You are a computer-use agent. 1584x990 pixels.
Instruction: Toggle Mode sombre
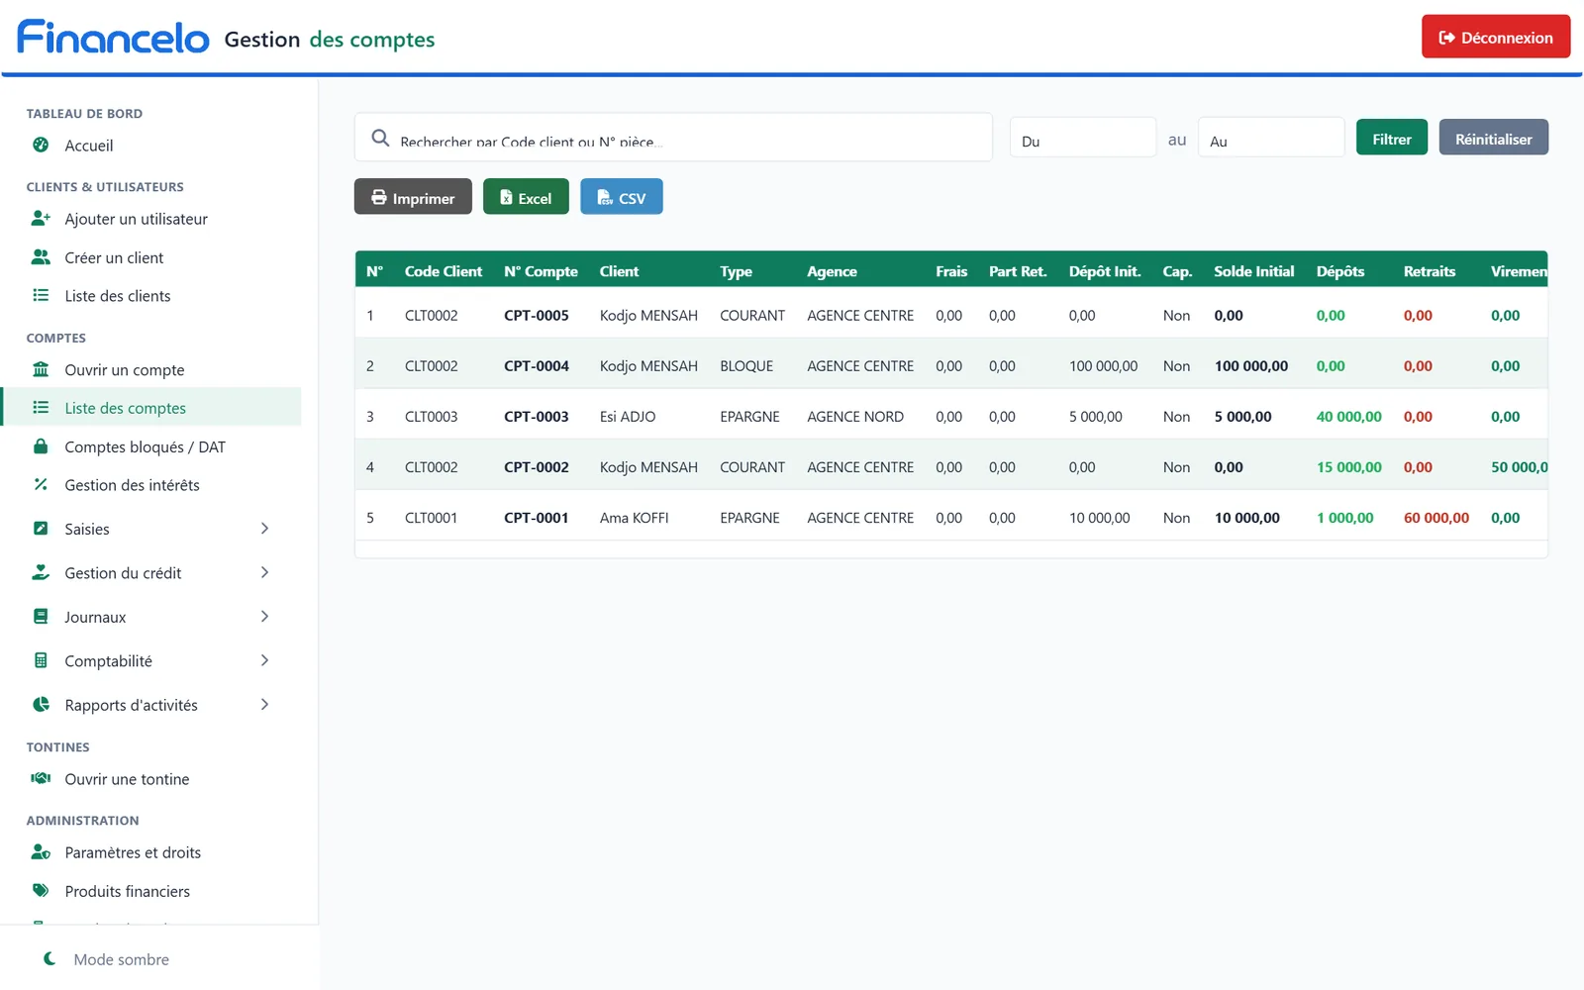tap(107, 959)
